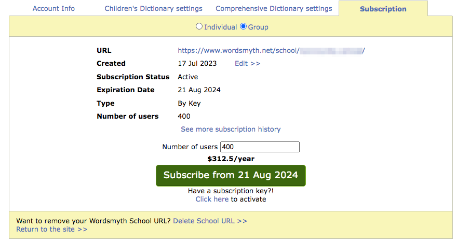Select the Individual radio button
Screen dimensions: 456x243
199,26
